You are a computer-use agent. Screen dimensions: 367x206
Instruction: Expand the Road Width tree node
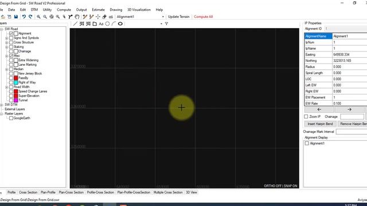click(6, 87)
